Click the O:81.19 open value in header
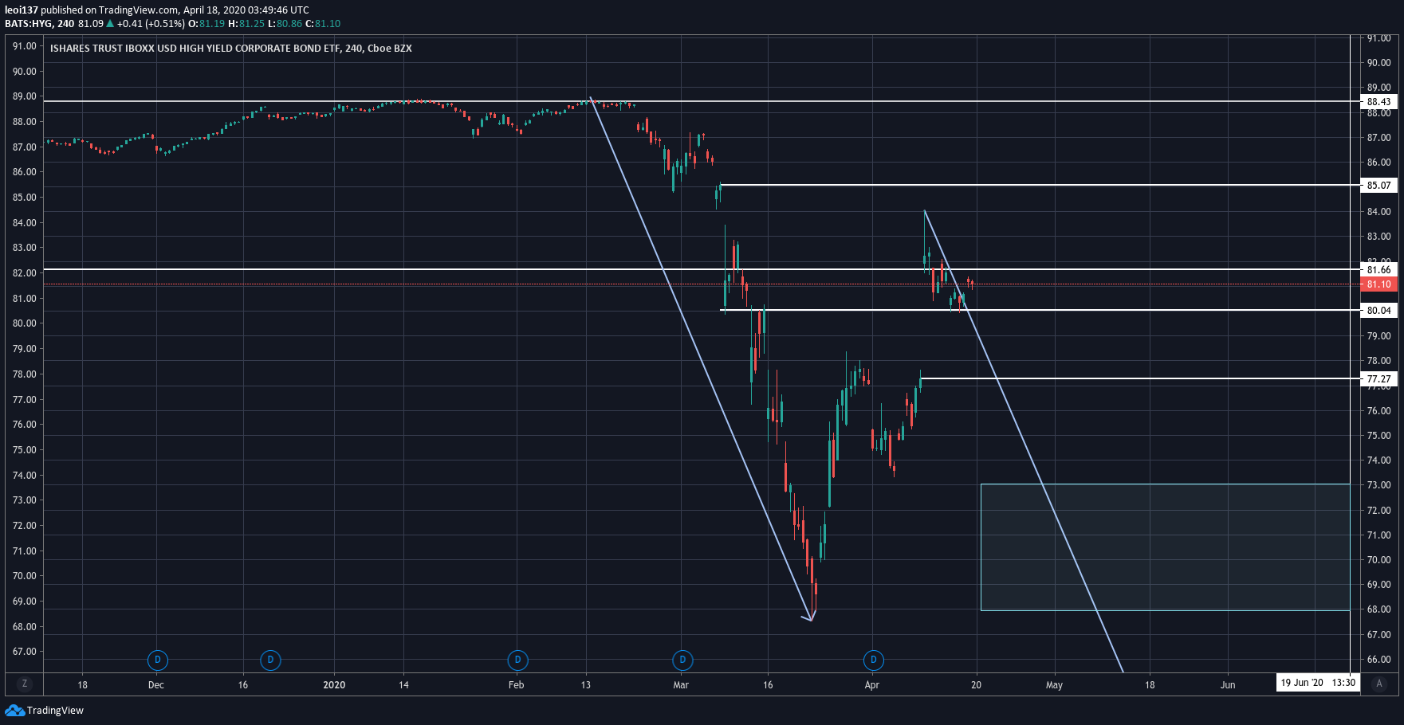This screenshot has height=725, width=1404. tap(206, 24)
